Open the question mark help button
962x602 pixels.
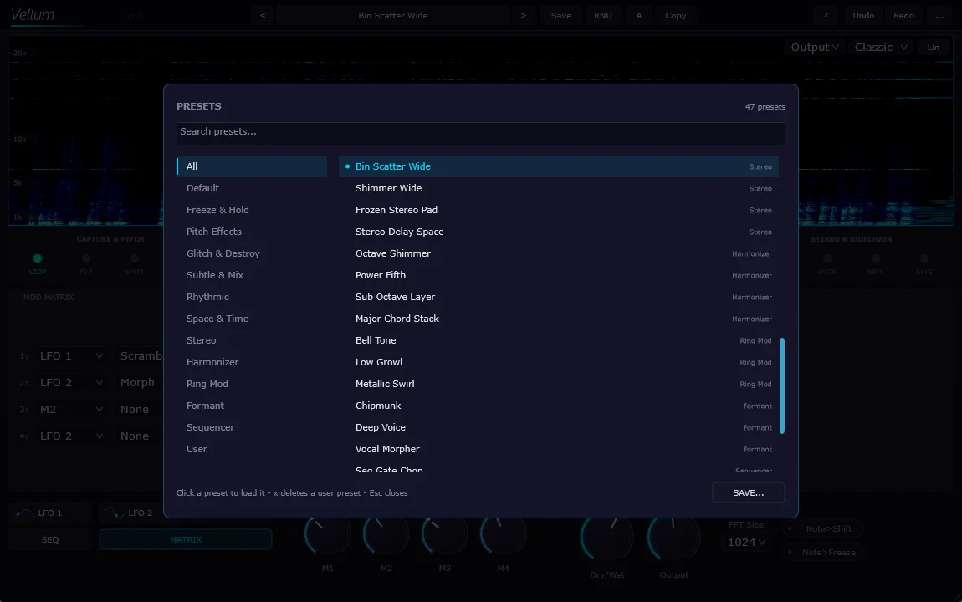(826, 15)
